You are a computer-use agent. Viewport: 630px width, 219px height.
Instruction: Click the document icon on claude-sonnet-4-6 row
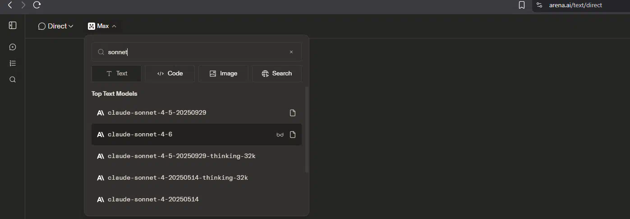(293, 135)
